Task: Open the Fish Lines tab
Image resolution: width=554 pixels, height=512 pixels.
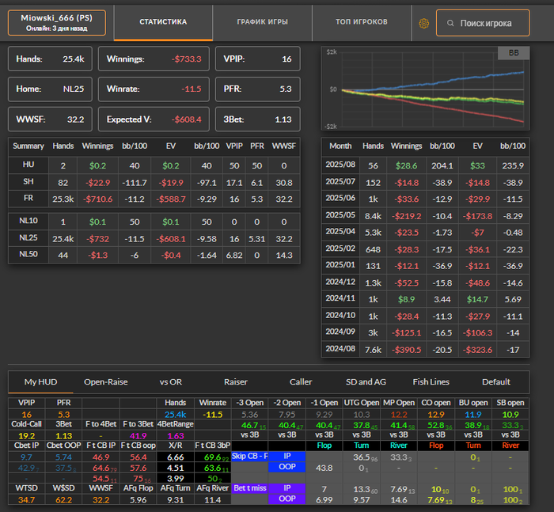Action: 431,381
